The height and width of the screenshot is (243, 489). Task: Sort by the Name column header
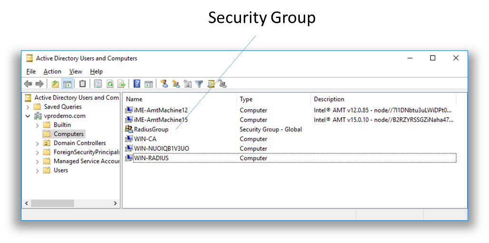[x=179, y=99]
